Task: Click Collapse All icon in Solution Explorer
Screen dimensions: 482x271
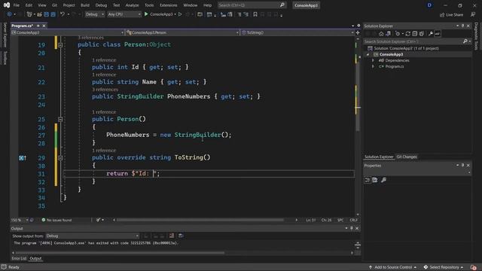Action: pyautogui.click(x=415, y=34)
